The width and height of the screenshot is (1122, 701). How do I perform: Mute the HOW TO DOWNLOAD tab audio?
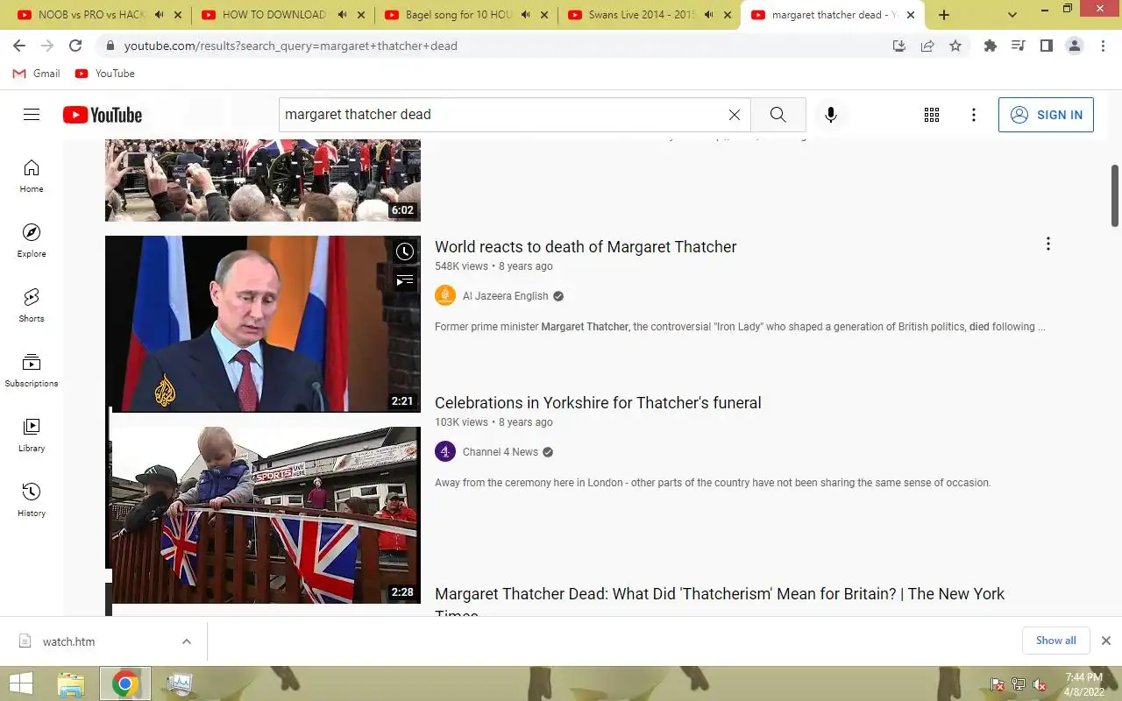342,15
